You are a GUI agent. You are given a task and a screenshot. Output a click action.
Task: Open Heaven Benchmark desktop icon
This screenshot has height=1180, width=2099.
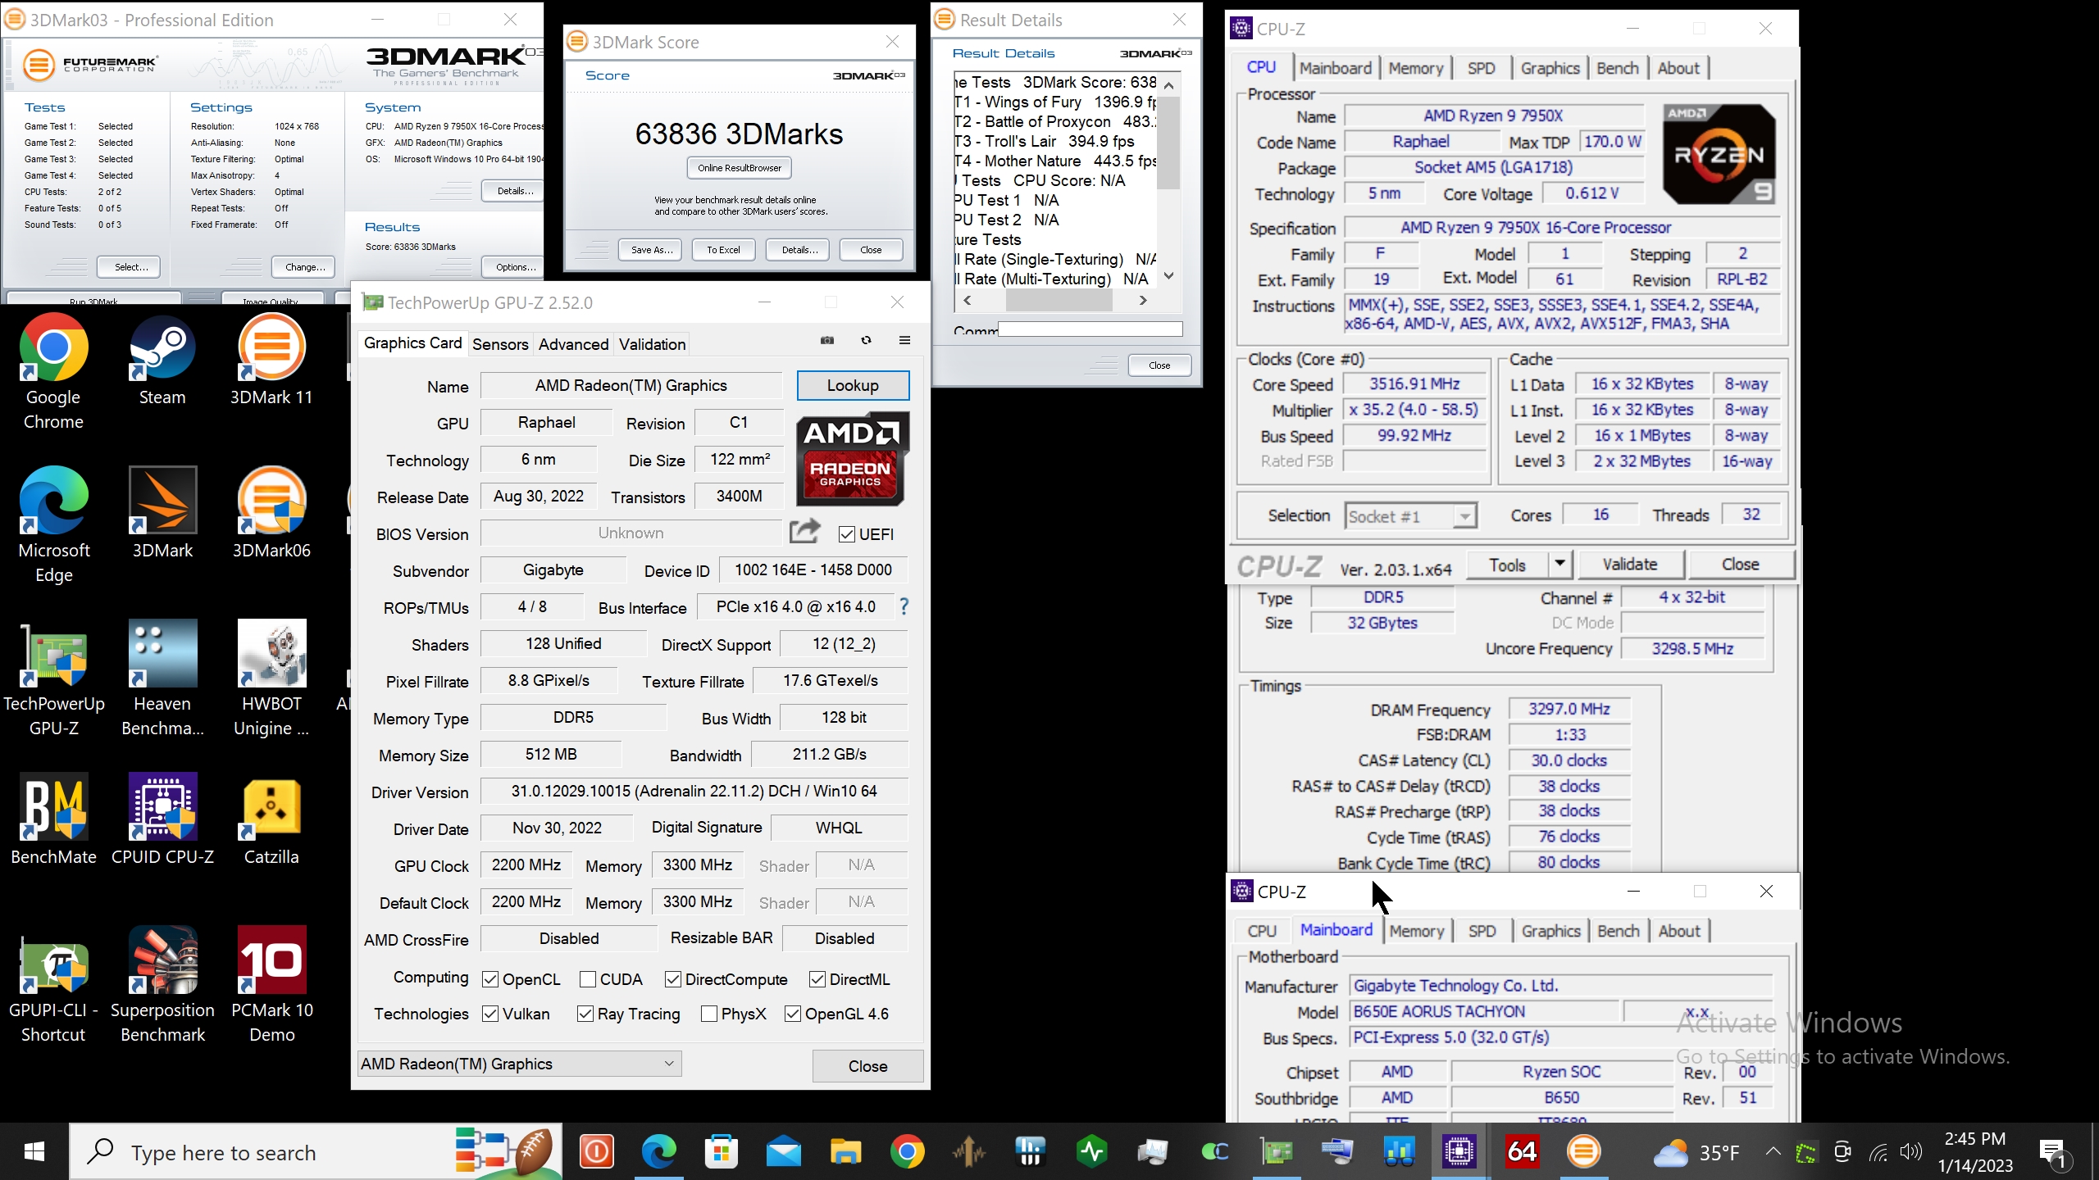point(162,678)
